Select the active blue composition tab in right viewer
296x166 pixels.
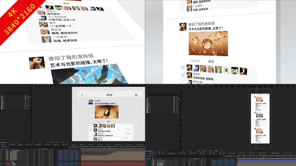[x=195, y=85]
